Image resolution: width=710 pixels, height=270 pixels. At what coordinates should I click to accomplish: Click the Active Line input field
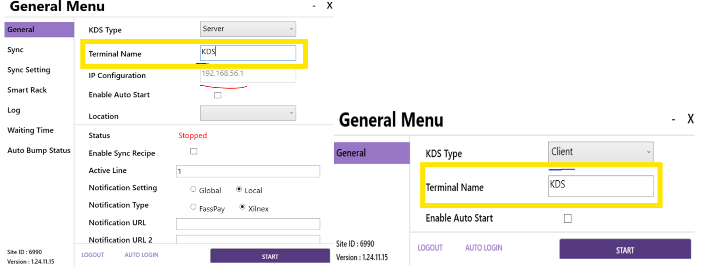[248, 171]
